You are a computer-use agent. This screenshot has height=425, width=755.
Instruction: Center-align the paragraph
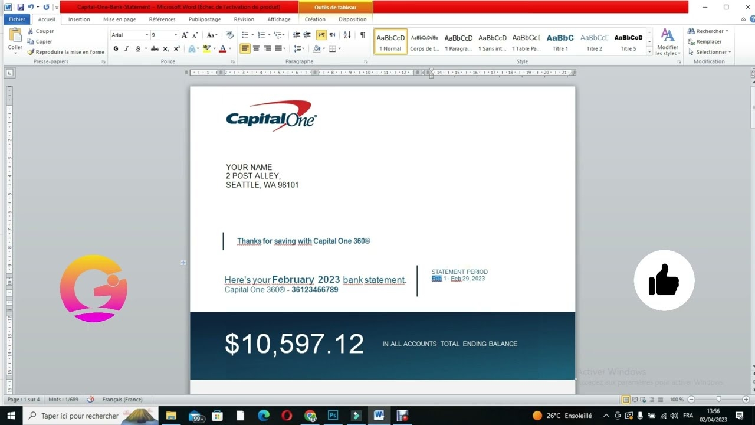click(x=256, y=49)
